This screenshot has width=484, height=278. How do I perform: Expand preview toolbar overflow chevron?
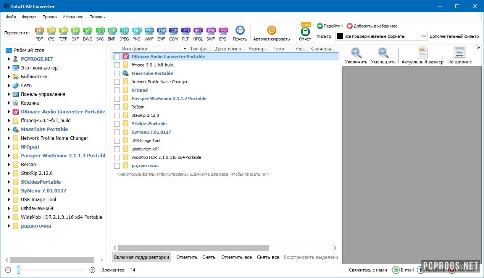click(478, 48)
